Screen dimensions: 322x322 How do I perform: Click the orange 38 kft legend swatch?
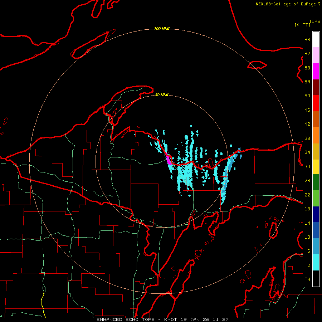[316, 135]
